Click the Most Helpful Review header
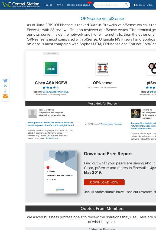156x230 pixels. point(102,103)
